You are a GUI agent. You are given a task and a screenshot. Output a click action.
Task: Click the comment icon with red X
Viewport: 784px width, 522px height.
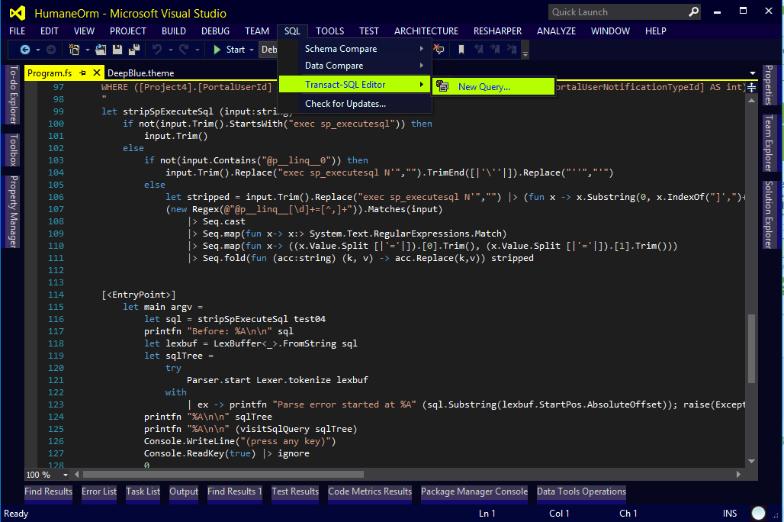[439, 49]
